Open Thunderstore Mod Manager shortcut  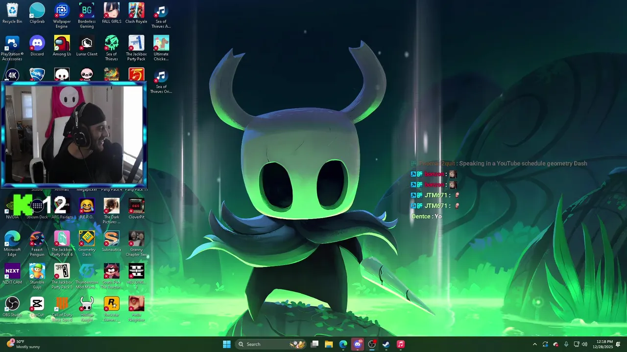click(87, 276)
